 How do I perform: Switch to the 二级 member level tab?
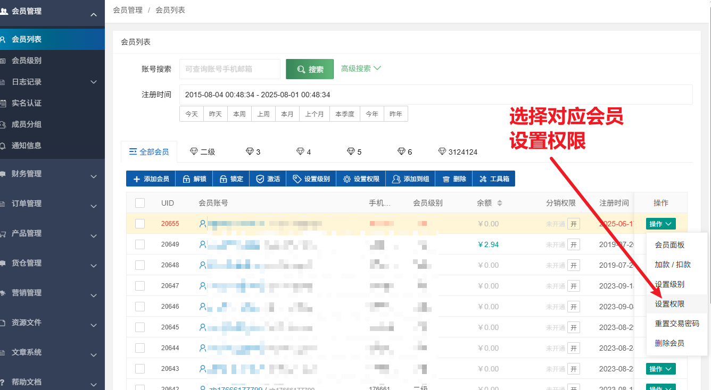click(x=202, y=152)
